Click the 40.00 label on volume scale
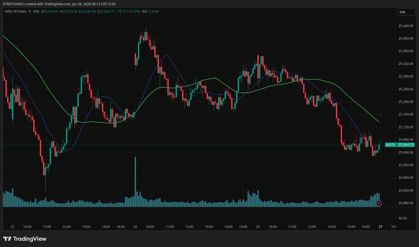Image resolution: width=419 pixels, height=247 pixels. [402, 218]
